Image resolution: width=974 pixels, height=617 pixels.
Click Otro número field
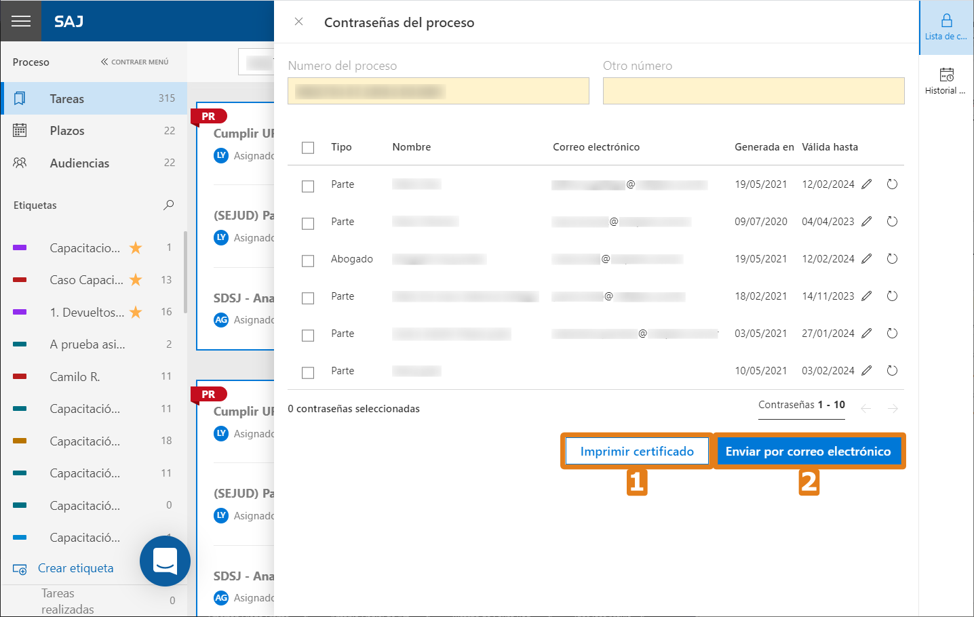[x=754, y=91]
